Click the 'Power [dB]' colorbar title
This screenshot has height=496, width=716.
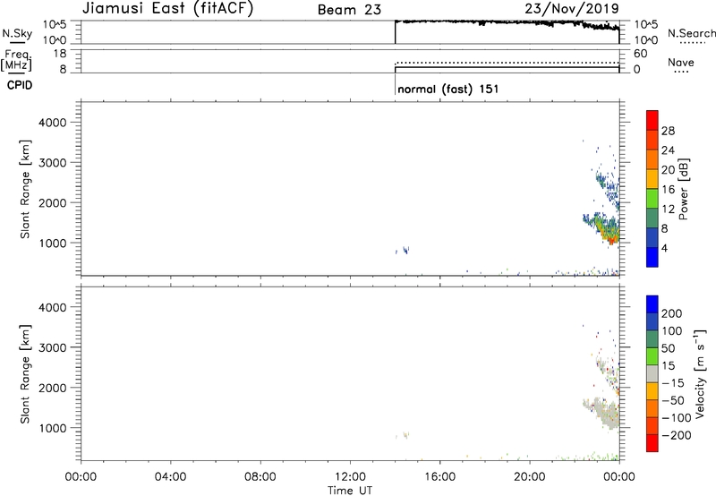[684, 189]
